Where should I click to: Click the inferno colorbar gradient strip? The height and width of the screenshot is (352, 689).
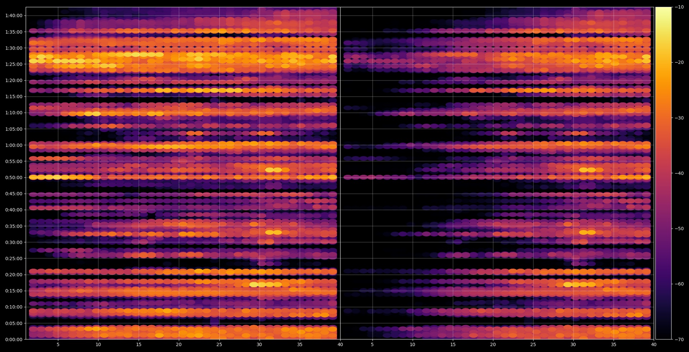point(664,173)
